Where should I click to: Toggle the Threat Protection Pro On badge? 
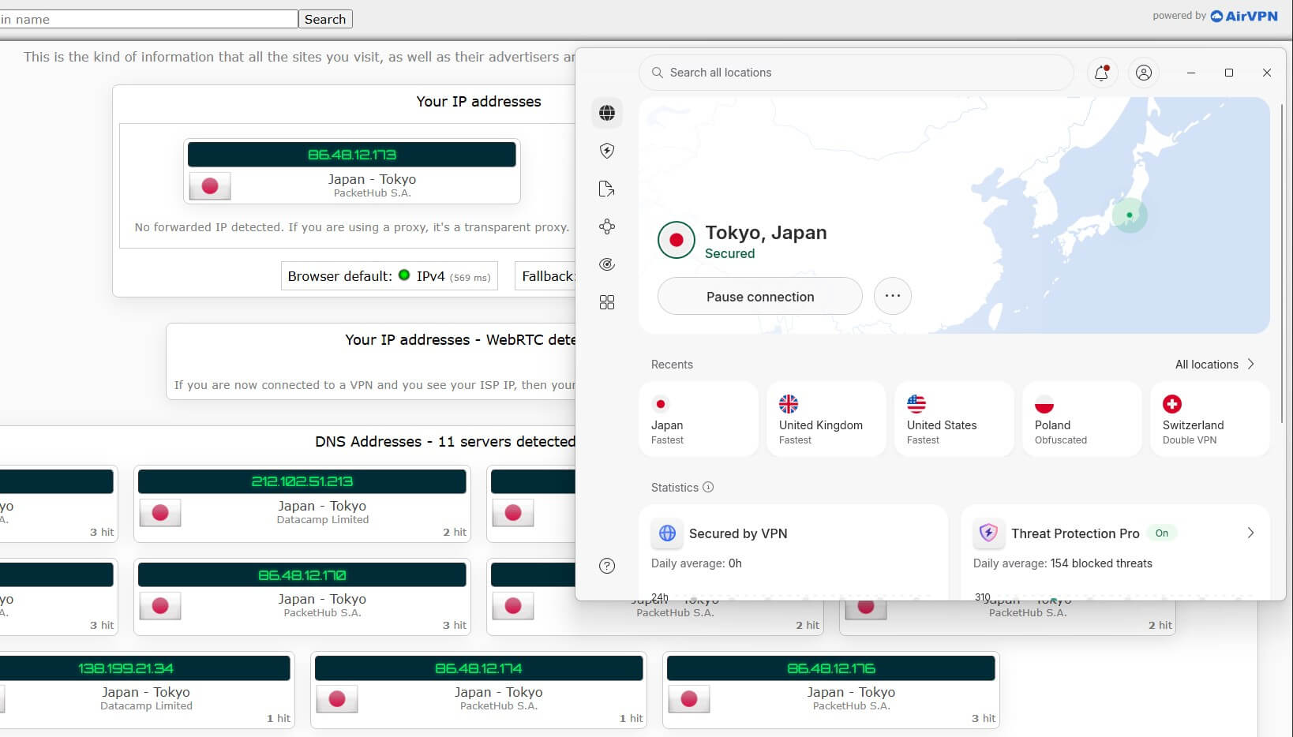point(1162,533)
